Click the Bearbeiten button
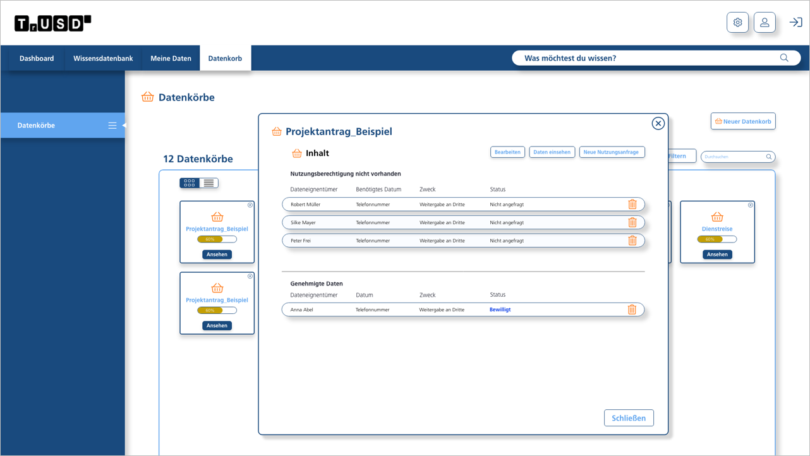Viewport: 810px width, 456px height. (x=507, y=152)
